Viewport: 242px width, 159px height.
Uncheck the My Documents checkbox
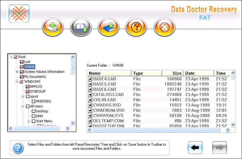tap(22, 77)
